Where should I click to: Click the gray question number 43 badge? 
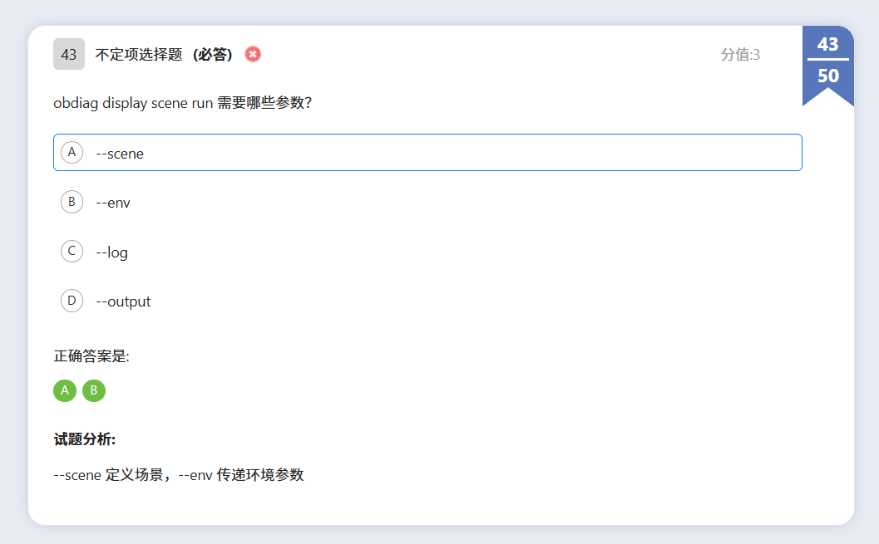point(69,55)
